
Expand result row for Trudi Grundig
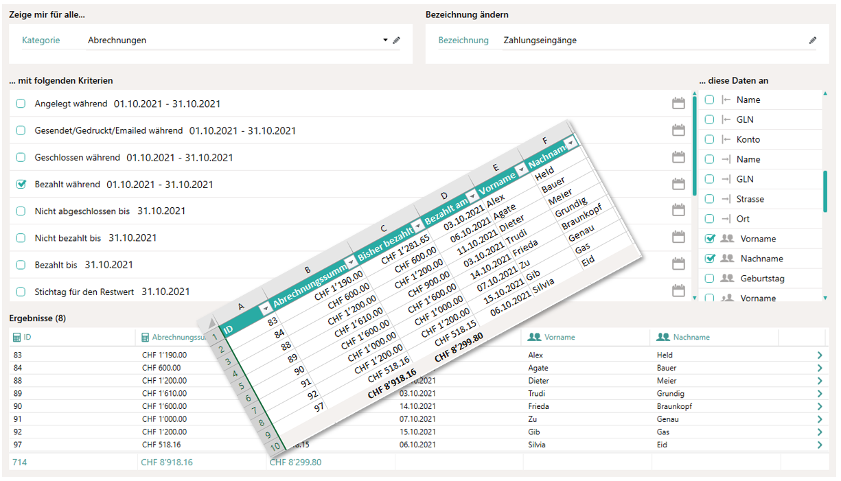tap(820, 394)
